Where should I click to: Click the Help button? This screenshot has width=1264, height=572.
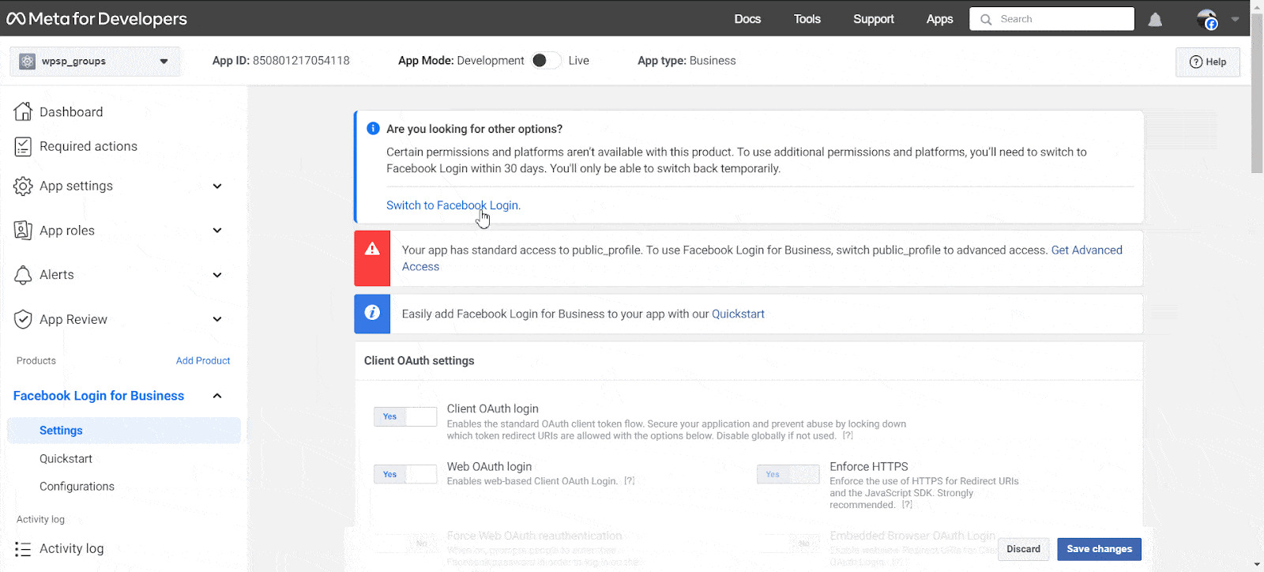click(1207, 62)
